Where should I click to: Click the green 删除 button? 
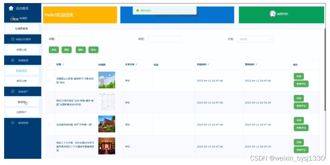[x=81, y=50]
